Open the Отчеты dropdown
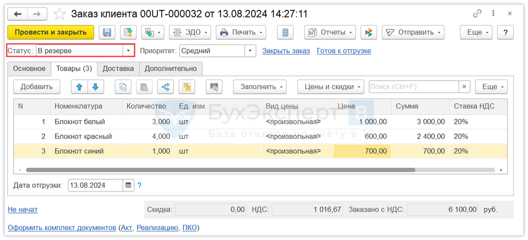The width and height of the screenshot is (528, 240). 330,32
